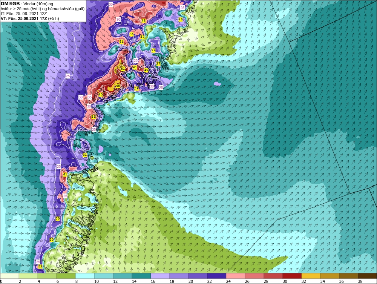Select the 32–34 m/s yellow-gold legend swatch
Viewport: 377px width, 284px height.
click(311, 276)
